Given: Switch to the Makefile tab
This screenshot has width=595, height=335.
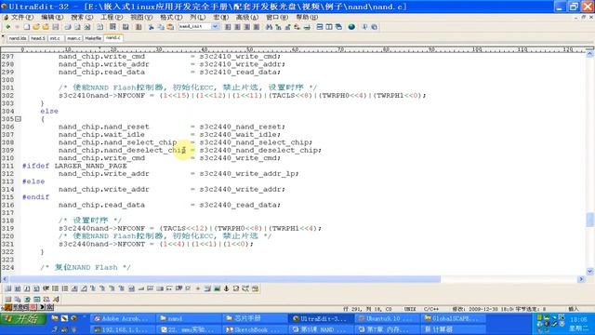Looking at the screenshot, I should pos(93,38).
